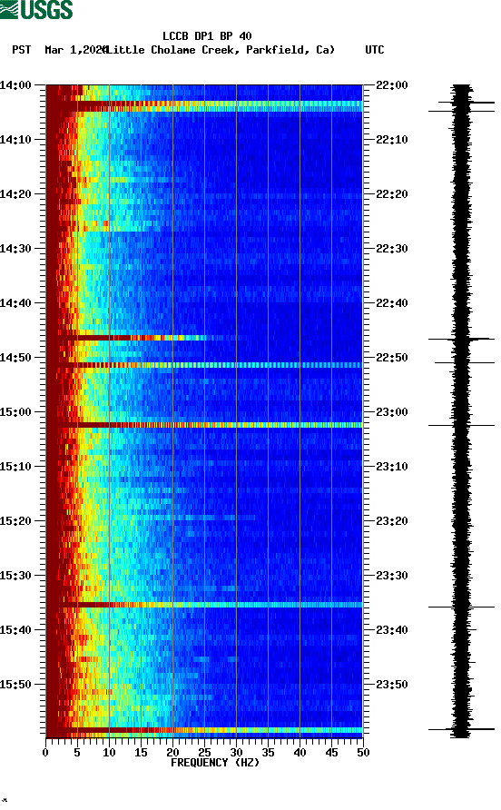
Task: Click the 22:10 UTC time label
Action: [392, 140]
